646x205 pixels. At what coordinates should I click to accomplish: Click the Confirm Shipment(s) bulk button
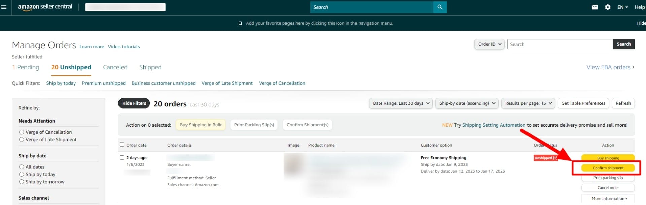pos(308,125)
